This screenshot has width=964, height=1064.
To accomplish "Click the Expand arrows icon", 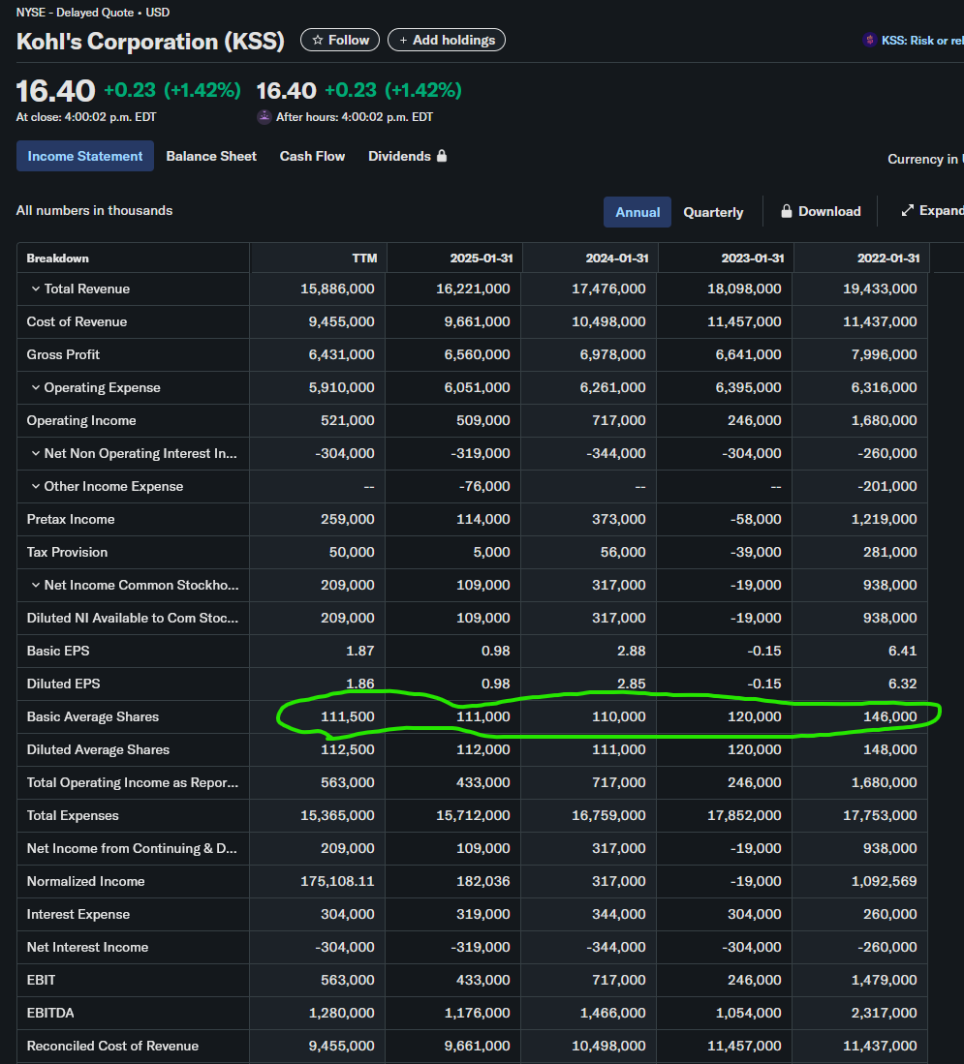I will (x=908, y=210).
